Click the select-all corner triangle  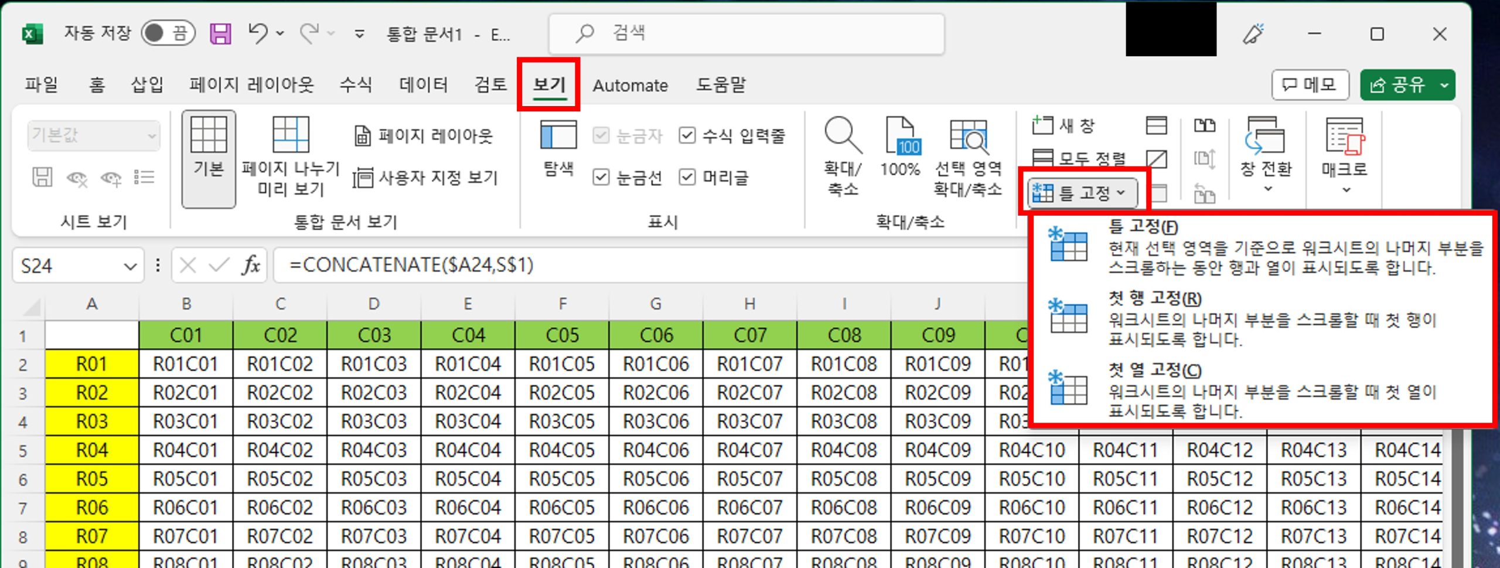click(x=30, y=307)
